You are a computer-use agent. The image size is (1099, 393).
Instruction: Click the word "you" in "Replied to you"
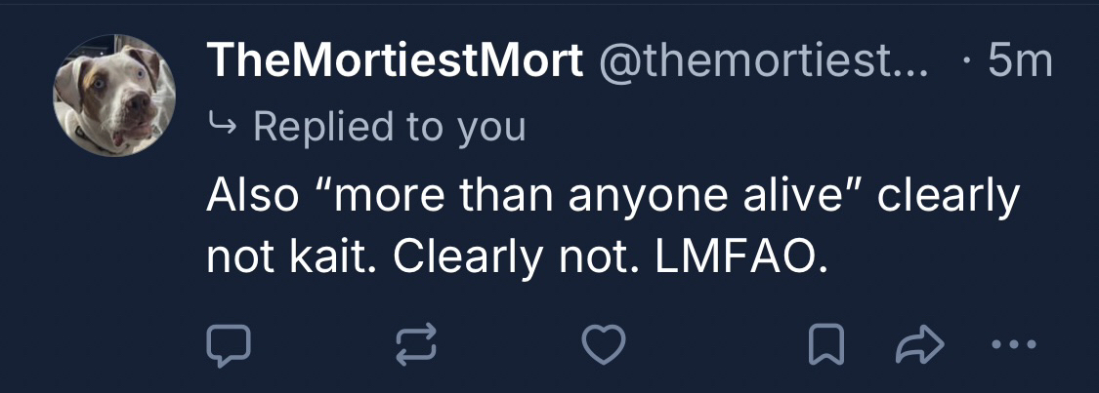493,128
